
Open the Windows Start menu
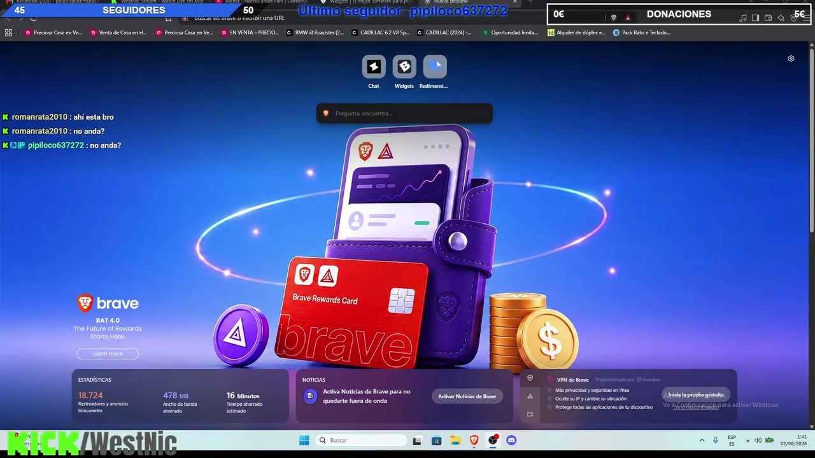pyautogui.click(x=304, y=440)
